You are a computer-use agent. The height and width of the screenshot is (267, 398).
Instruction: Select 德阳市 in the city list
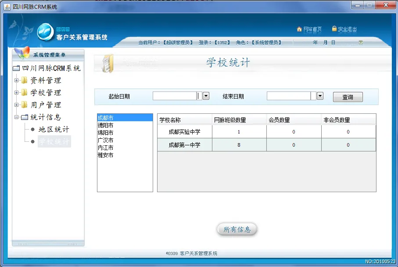(x=106, y=125)
